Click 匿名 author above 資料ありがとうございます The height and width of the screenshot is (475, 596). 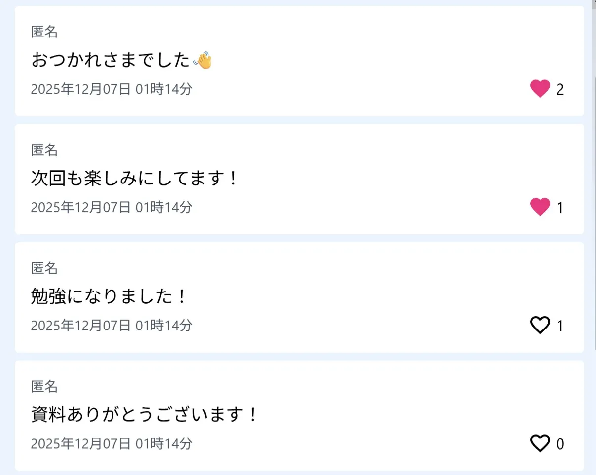[x=44, y=387]
